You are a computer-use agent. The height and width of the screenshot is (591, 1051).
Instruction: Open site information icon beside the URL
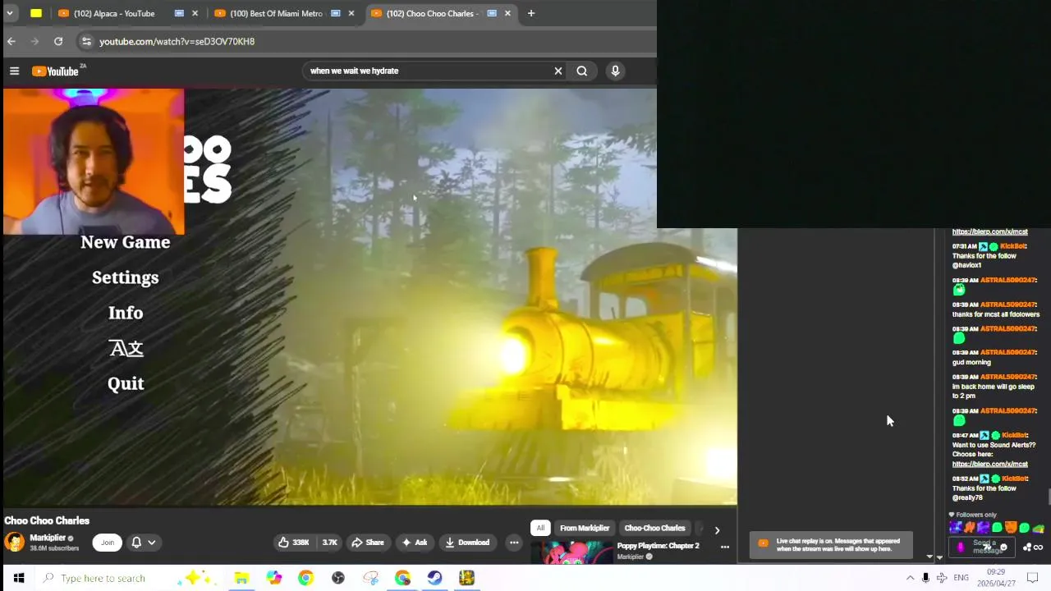point(85,41)
